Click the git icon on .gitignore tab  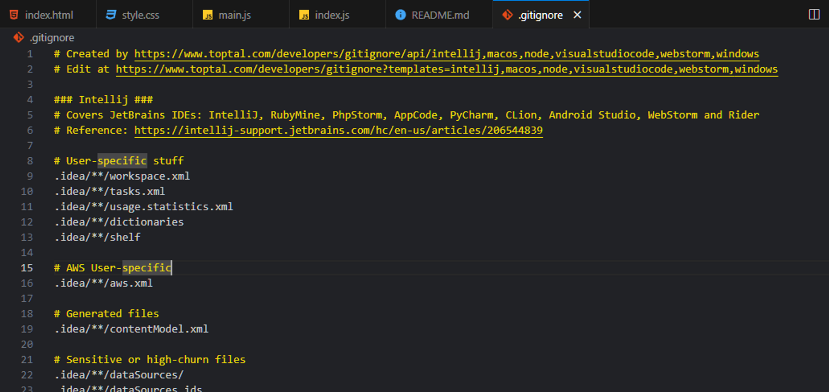coord(507,15)
